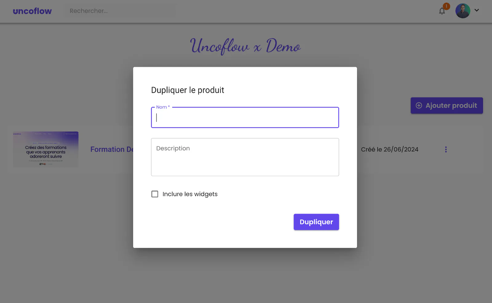Confirm with the Dupliquer button
Viewport: 492px width, 303px height.
316,222
